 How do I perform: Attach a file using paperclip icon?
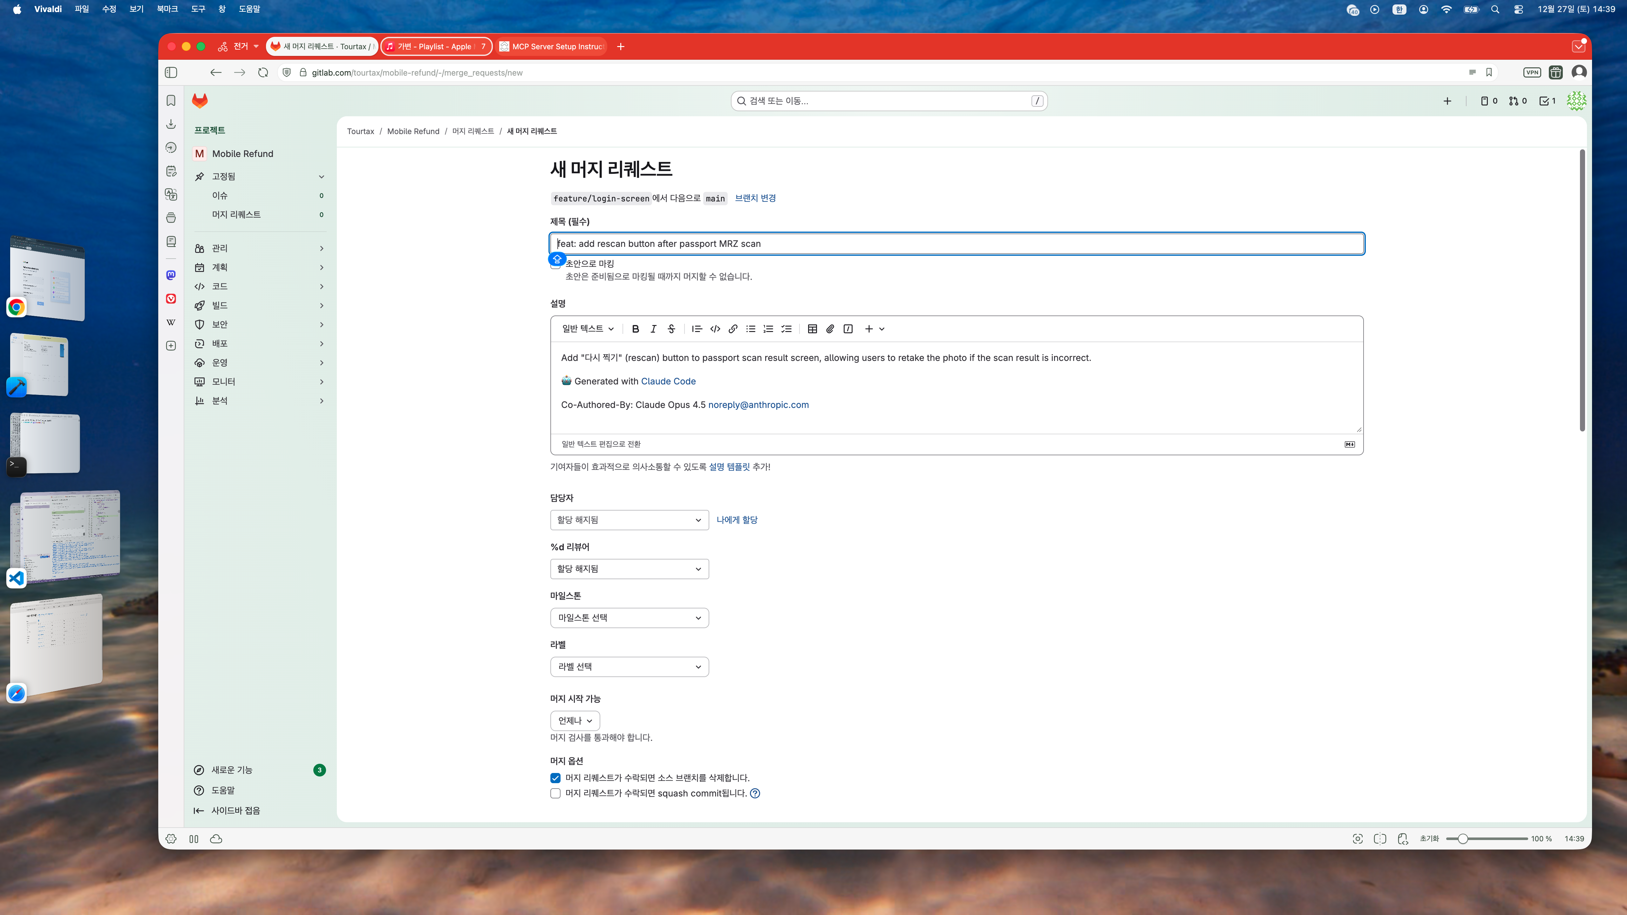click(830, 329)
